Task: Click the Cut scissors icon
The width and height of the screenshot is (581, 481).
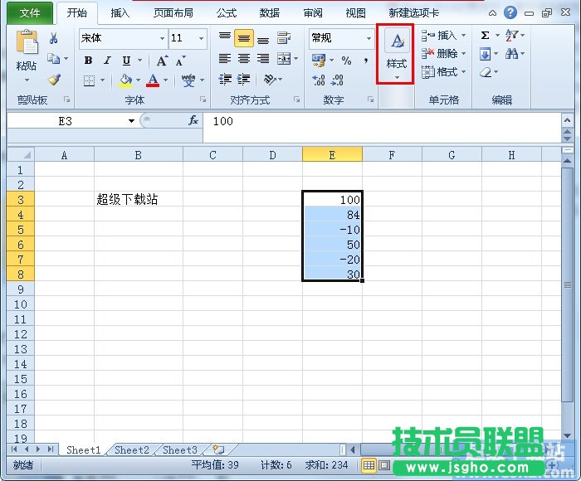Action: point(53,38)
